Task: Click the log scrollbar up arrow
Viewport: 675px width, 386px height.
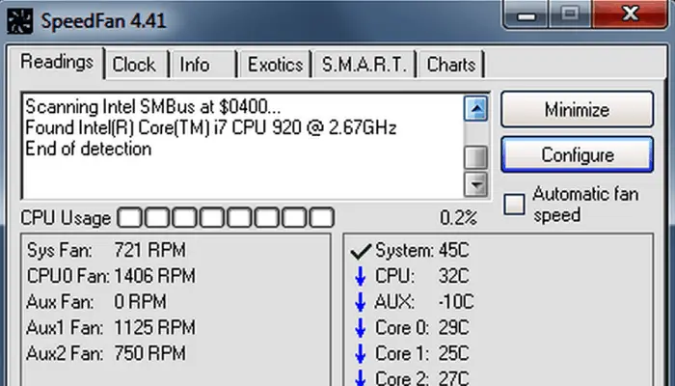Action: click(x=475, y=108)
